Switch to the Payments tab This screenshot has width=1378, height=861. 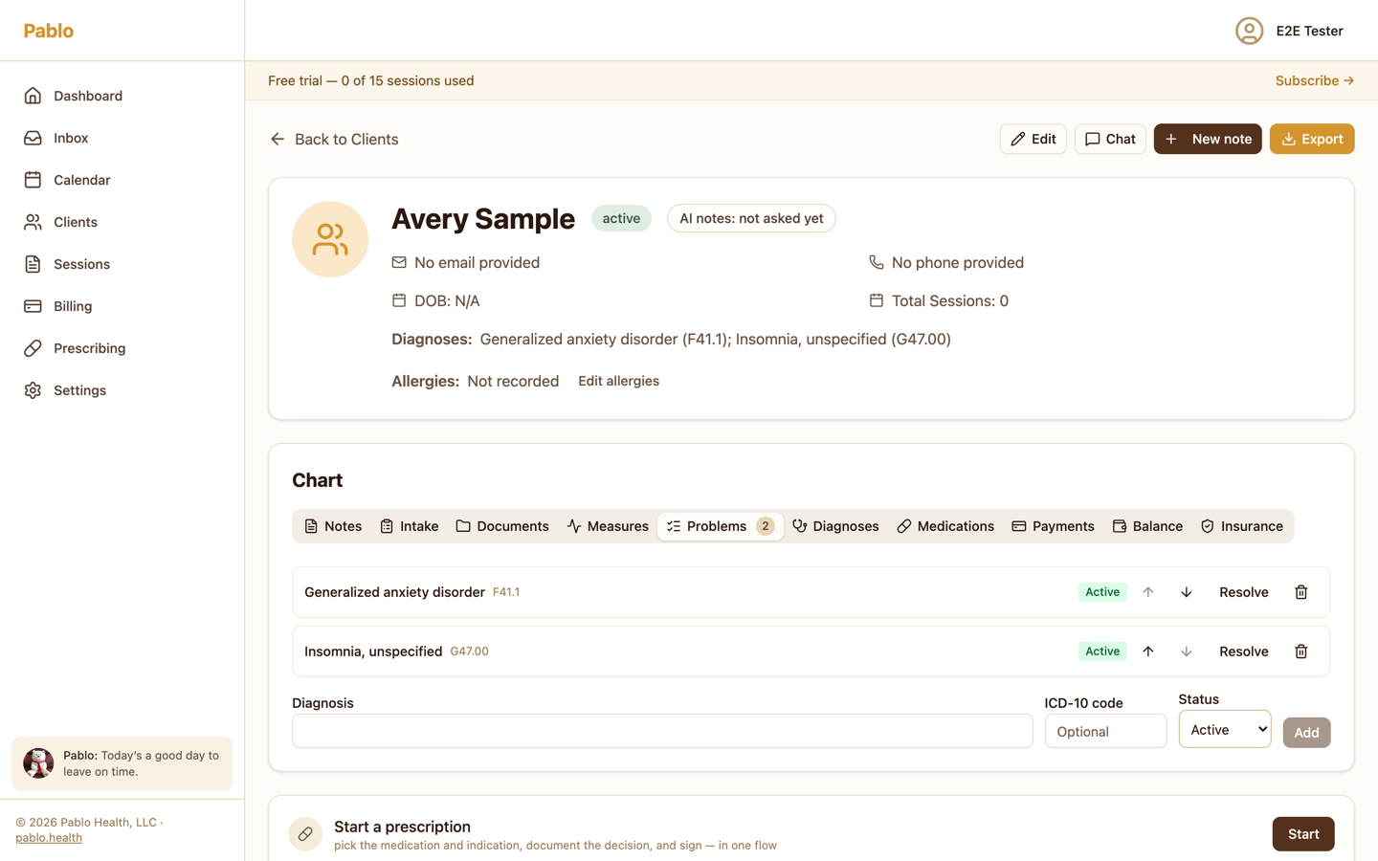pos(1053,526)
